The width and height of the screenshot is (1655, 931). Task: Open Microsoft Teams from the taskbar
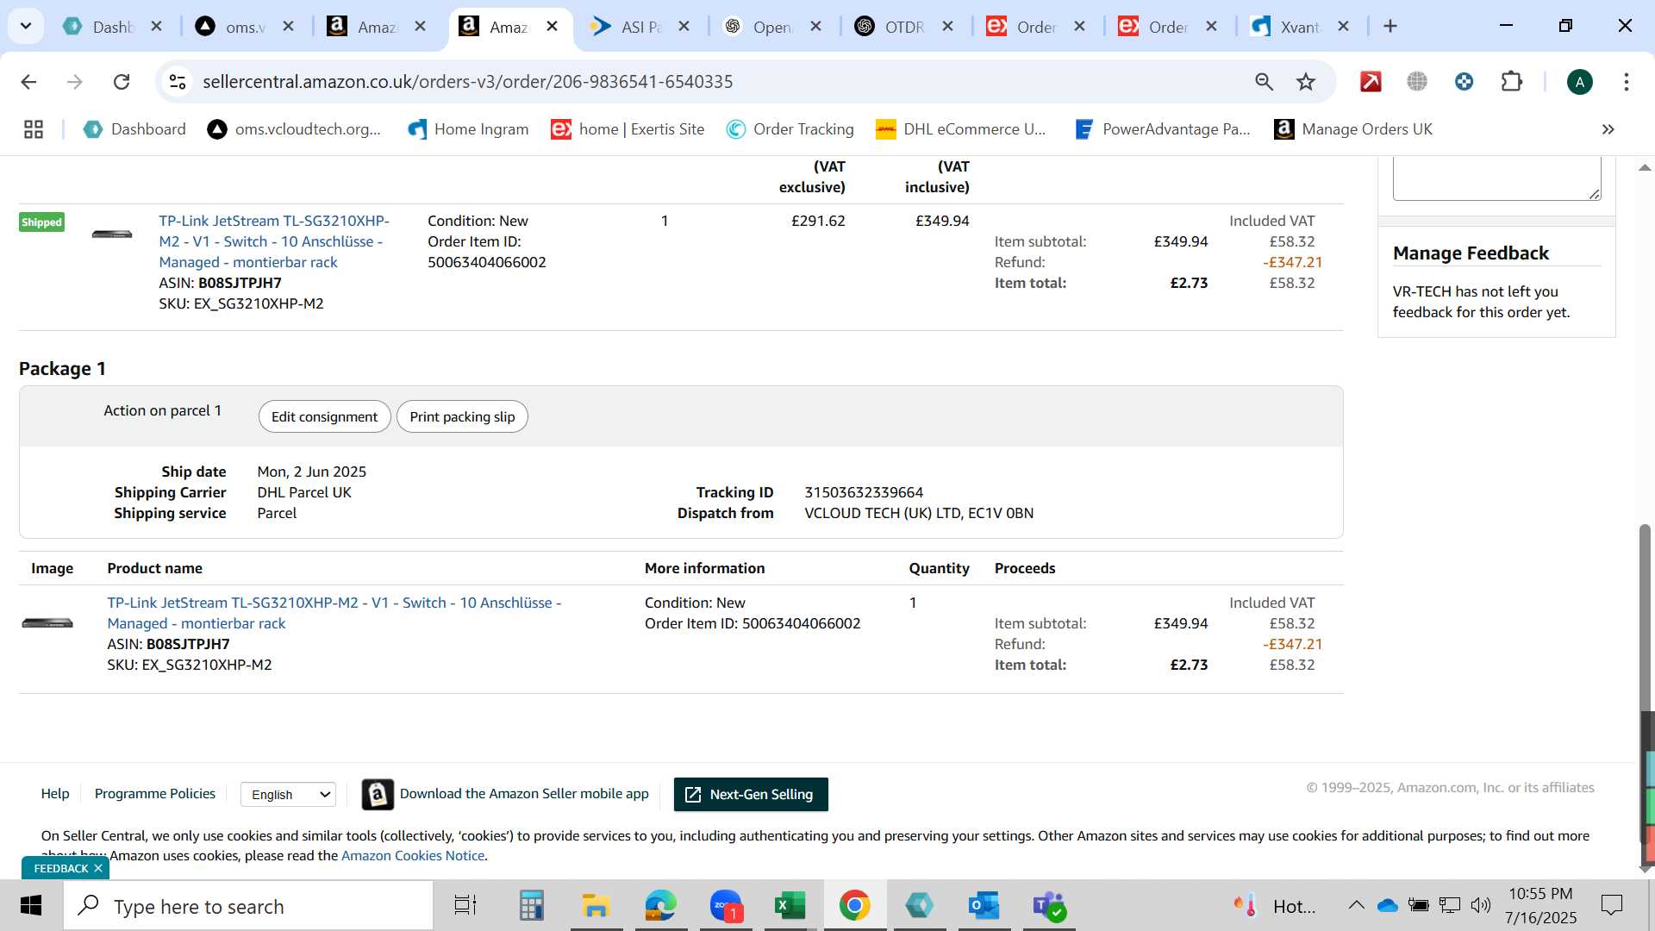1049,906
